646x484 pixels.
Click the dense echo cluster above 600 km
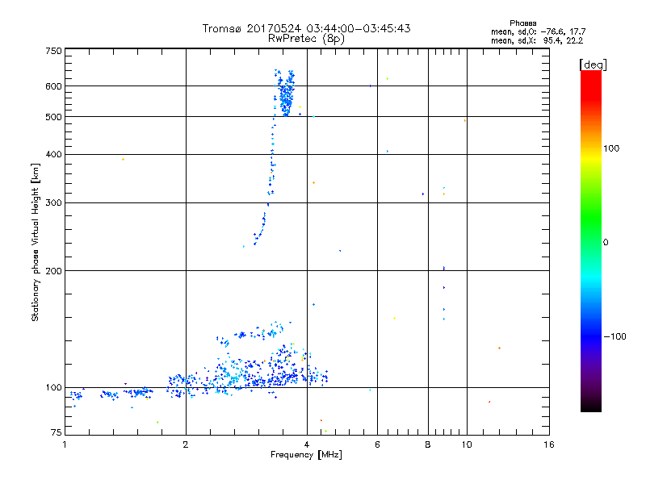(x=285, y=93)
